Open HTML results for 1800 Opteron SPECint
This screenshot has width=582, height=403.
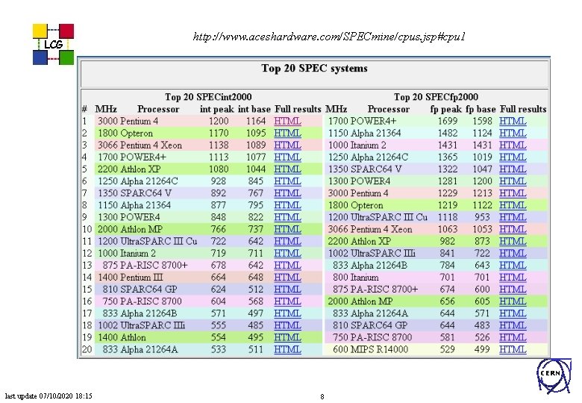(x=287, y=133)
